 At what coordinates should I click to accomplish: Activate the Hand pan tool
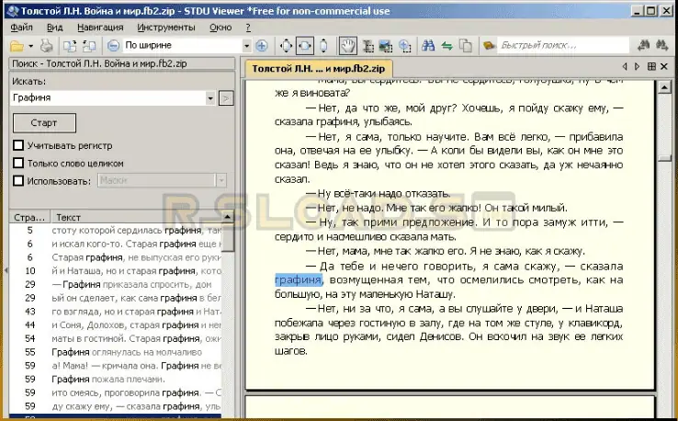(347, 46)
